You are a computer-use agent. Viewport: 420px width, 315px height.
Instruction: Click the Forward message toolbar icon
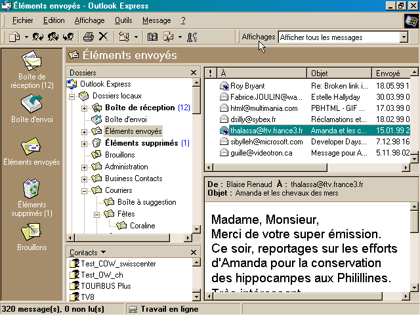click(x=68, y=37)
